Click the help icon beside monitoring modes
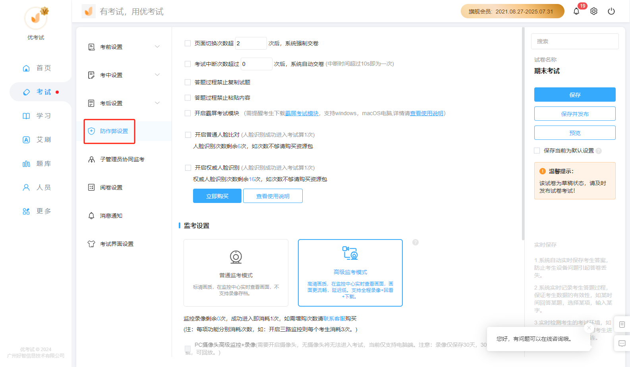Image resolution: width=630 pixels, height=367 pixels. (415, 242)
